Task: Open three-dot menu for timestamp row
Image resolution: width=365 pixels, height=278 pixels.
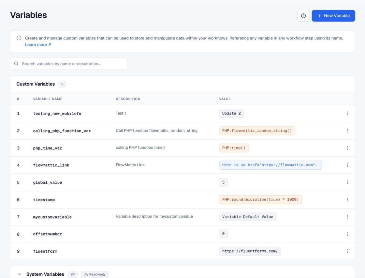Action: pos(347,200)
